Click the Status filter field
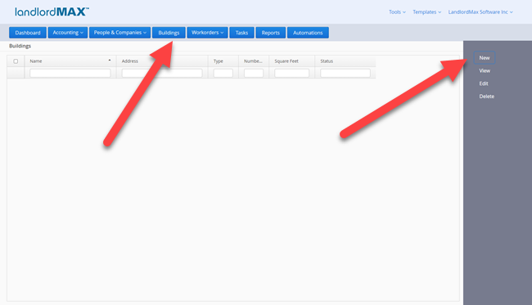This screenshot has height=305, width=532. pyautogui.click(x=345, y=73)
